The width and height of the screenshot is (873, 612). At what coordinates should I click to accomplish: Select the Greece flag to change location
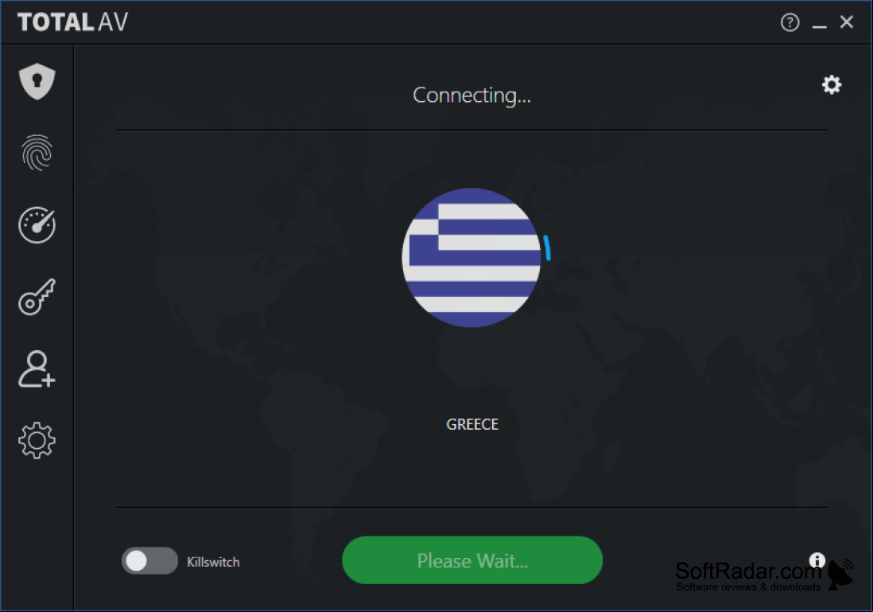coord(471,258)
